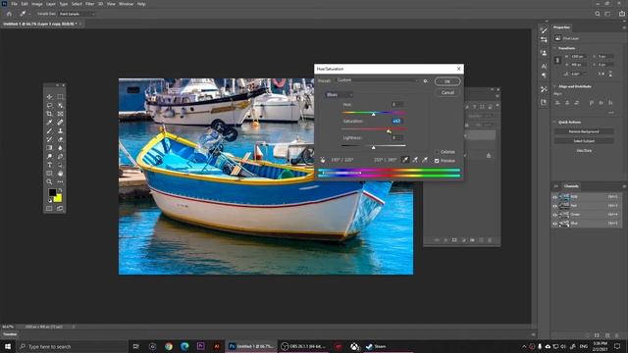Toggle visibility of RGB channel
Image resolution: width=628 pixels, height=353 pixels.
(554, 197)
